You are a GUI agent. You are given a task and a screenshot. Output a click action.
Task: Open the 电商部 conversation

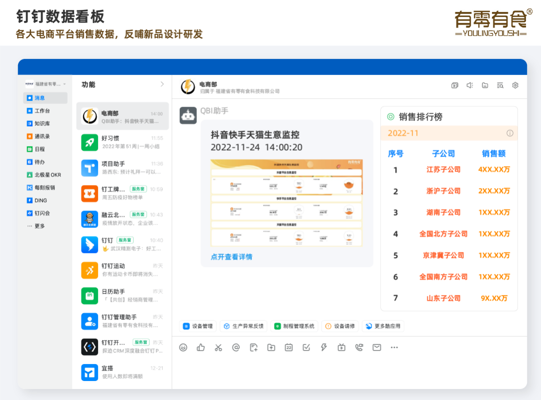(123, 116)
